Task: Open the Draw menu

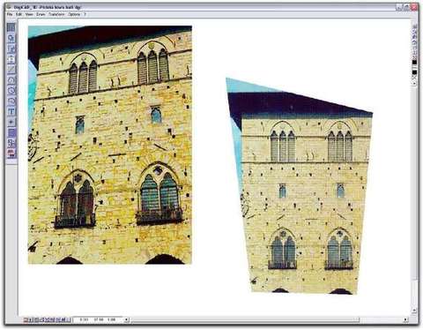Action: tap(41, 14)
